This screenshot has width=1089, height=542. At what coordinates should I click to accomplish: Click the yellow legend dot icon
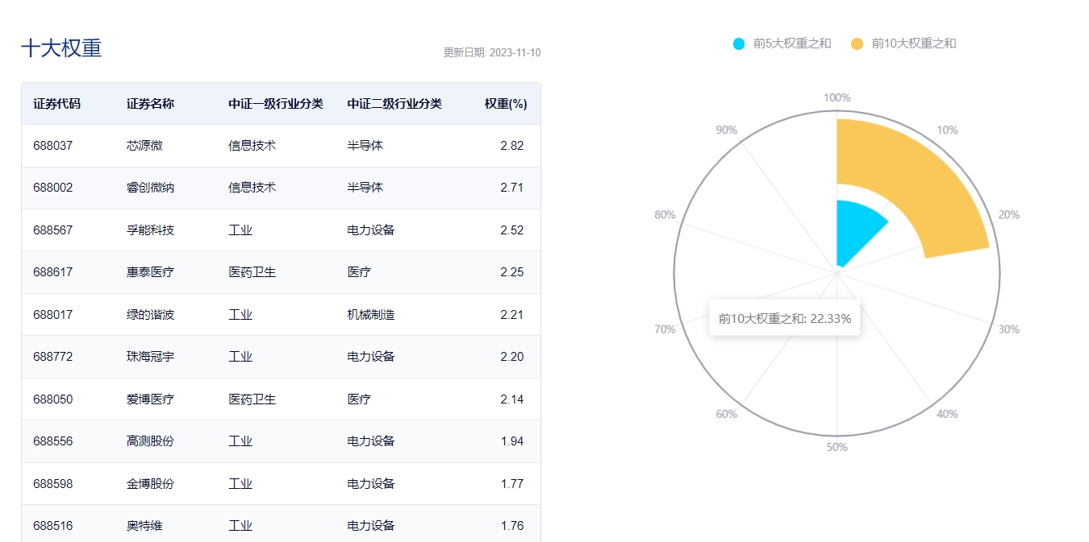click(857, 43)
